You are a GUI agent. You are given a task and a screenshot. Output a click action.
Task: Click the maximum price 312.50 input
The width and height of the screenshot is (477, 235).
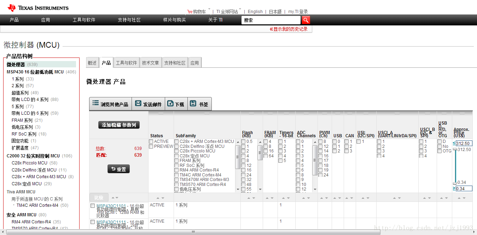(x=464, y=143)
